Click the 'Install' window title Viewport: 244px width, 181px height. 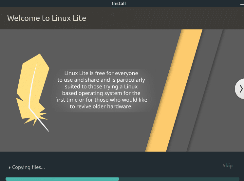pos(119,3)
